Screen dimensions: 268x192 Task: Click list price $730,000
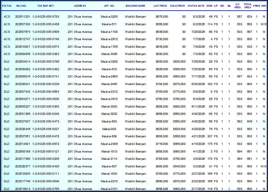(162, 39)
